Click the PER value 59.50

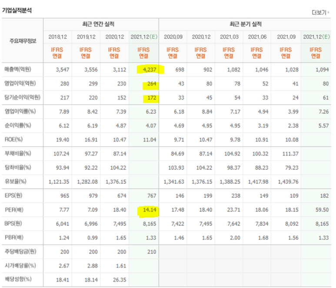[322, 210]
